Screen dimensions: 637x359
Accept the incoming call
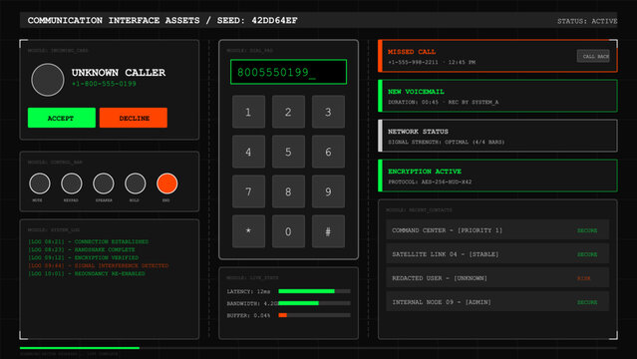point(62,118)
